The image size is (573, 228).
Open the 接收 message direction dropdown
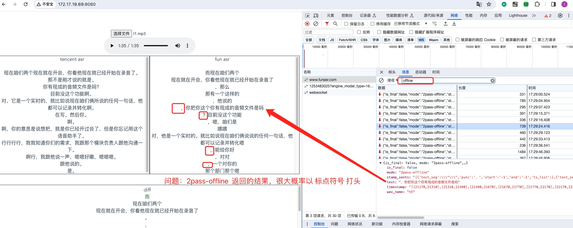pos(393,80)
